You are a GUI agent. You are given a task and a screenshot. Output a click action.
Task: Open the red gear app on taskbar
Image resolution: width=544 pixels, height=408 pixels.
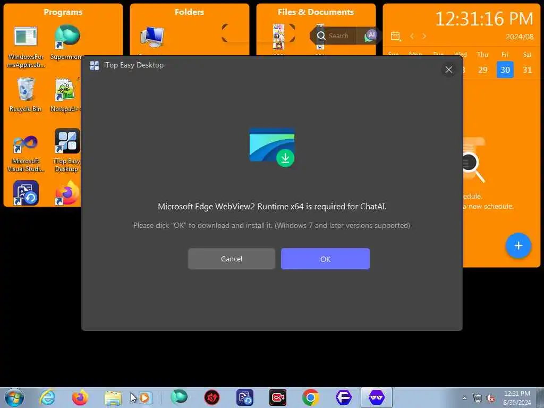pyautogui.click(x=211, y=397)
